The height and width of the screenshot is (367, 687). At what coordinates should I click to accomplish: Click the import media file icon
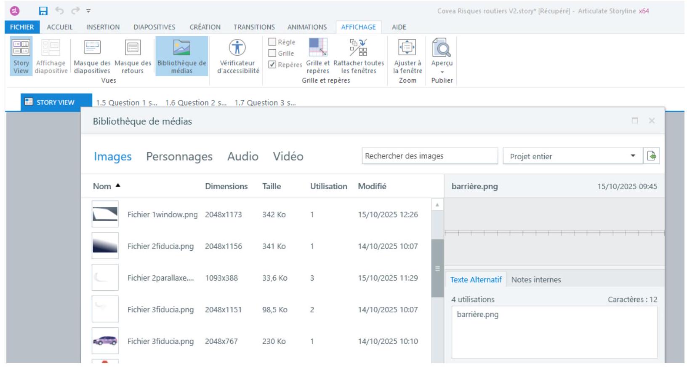click(x=652, y=156)
